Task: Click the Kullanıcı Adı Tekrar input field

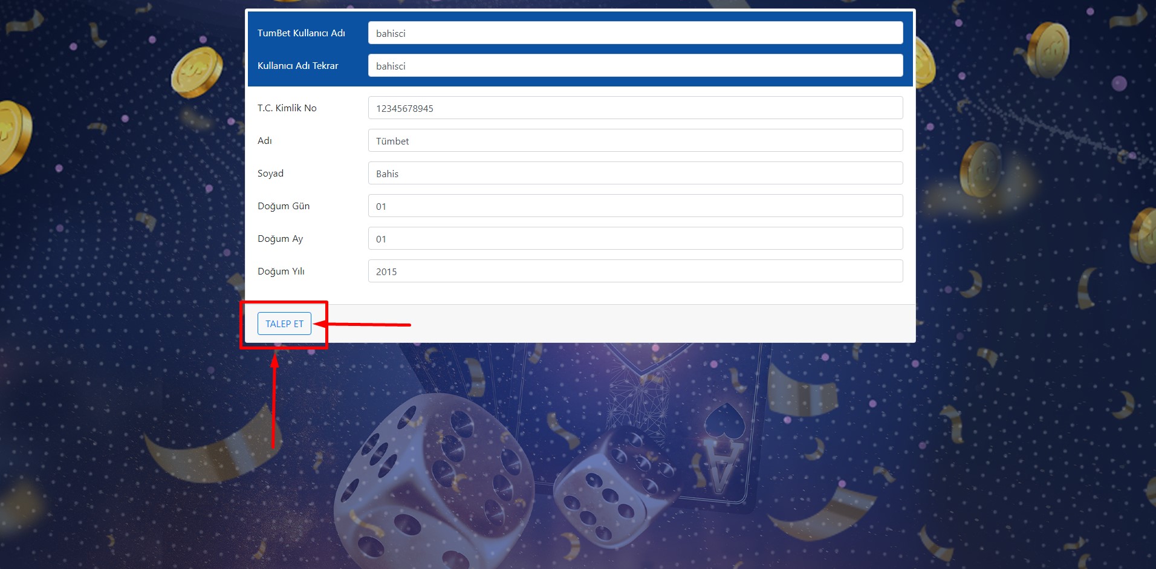Action: (635, 66)
